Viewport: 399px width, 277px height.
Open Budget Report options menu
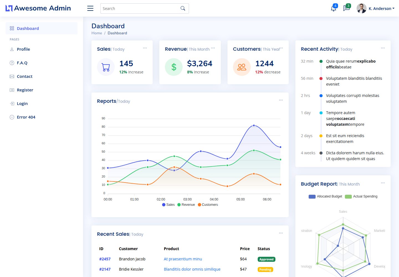pyautogui.click(x=383, y=183)
